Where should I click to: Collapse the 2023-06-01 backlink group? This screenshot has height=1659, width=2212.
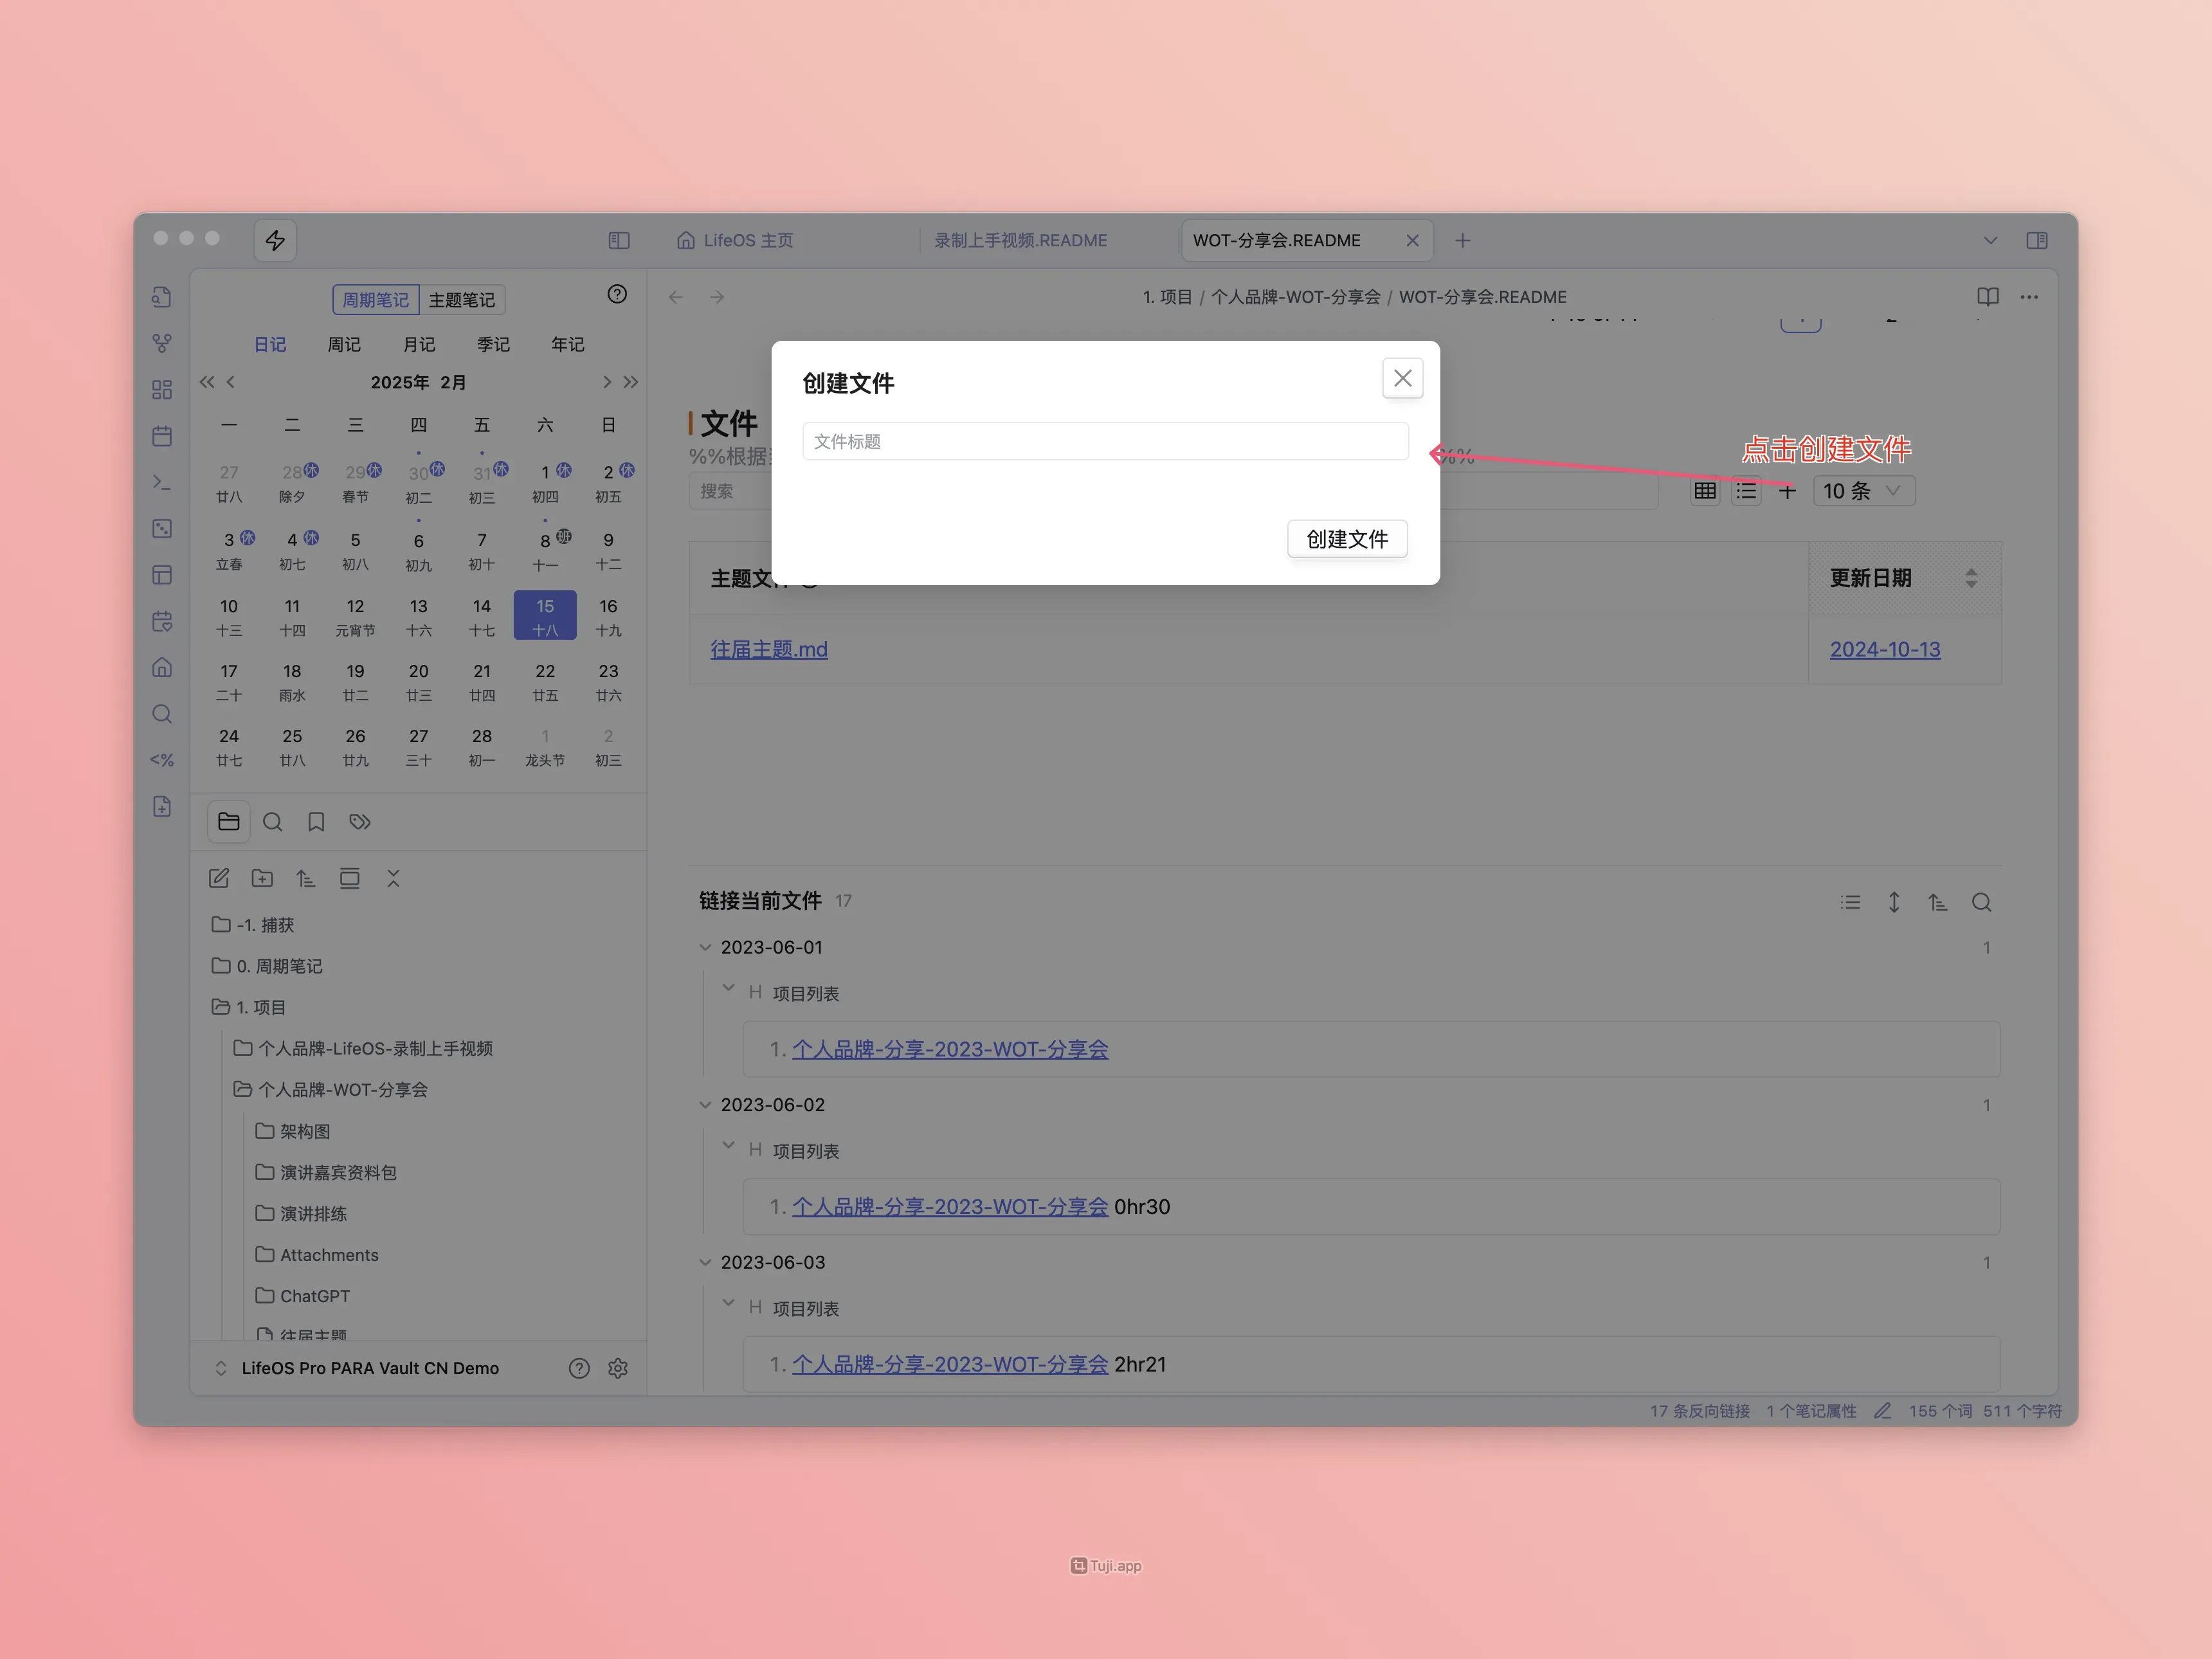click(705, 947)
